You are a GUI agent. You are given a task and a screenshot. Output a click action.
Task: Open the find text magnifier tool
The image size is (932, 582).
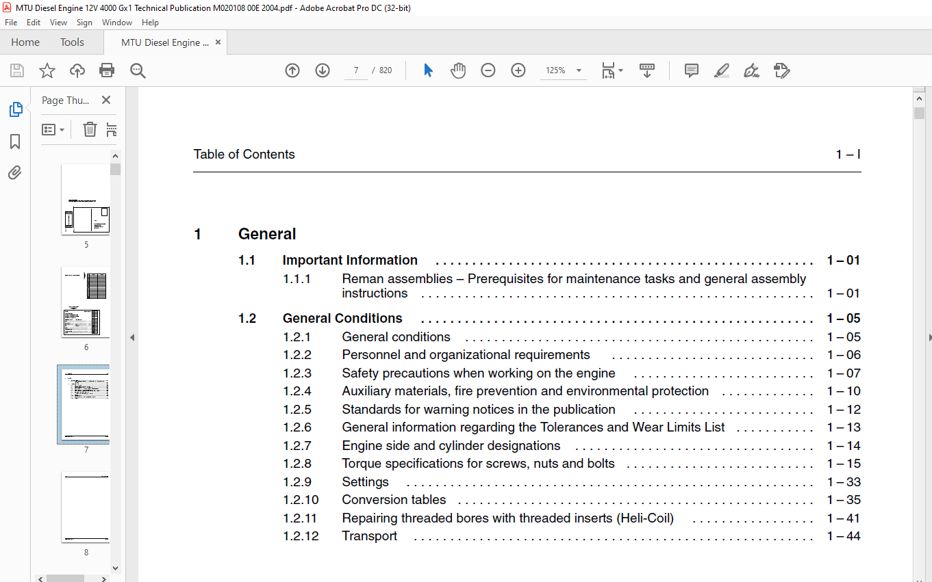coord(138,70)
